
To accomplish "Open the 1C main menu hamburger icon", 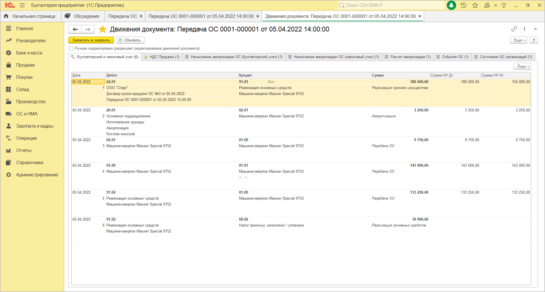I will click(22, 5).
